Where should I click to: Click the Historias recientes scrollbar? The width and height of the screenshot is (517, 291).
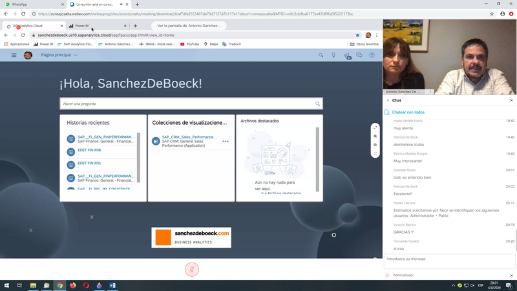point(138,157)
